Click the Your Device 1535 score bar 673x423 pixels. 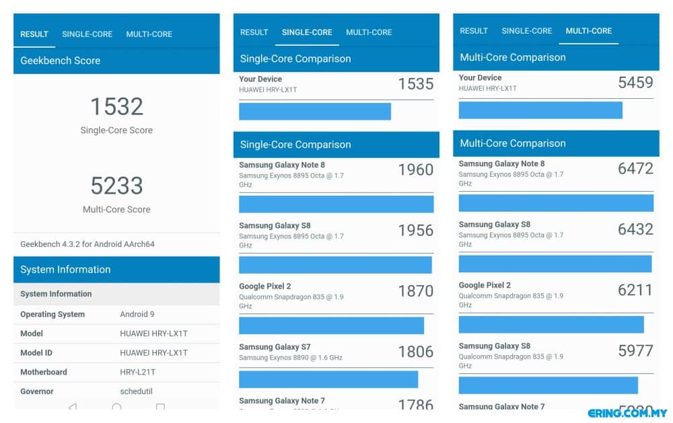click(x=314, y=112)
